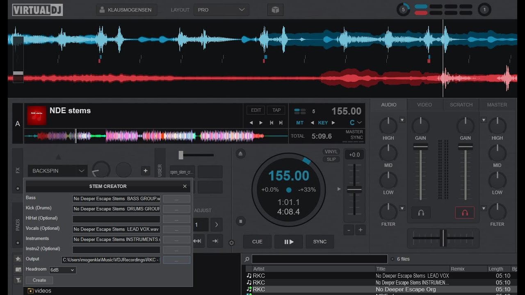Click the NDE stems album cover thumbnail
The image size is (525, 295).
click(37, 116)
